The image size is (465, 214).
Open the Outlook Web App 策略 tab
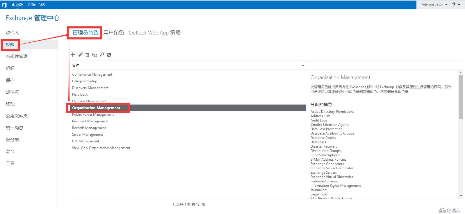tap(155, 33)
